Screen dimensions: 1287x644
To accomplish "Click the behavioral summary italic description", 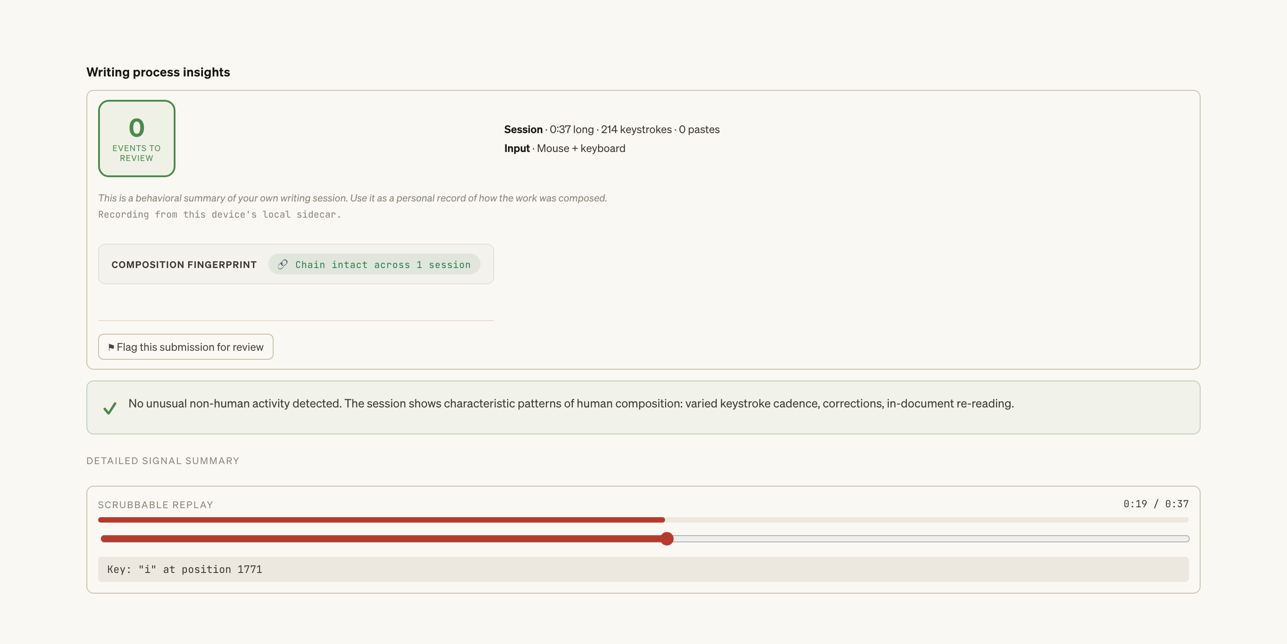I will [352, 198].
